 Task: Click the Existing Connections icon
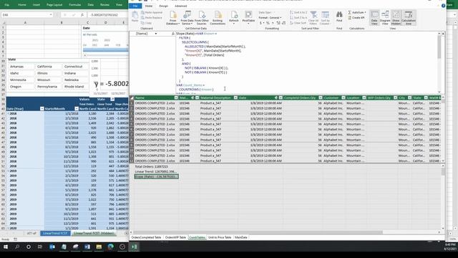point(218,18)
